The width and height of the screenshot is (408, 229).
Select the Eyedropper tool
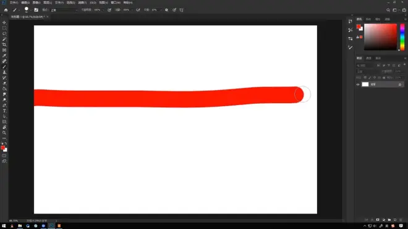coord(4,56)
